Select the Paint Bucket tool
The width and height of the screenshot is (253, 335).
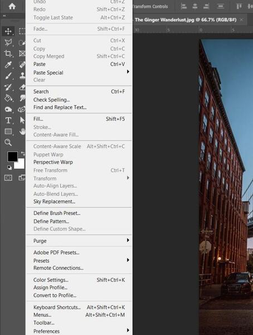point(8,98)
